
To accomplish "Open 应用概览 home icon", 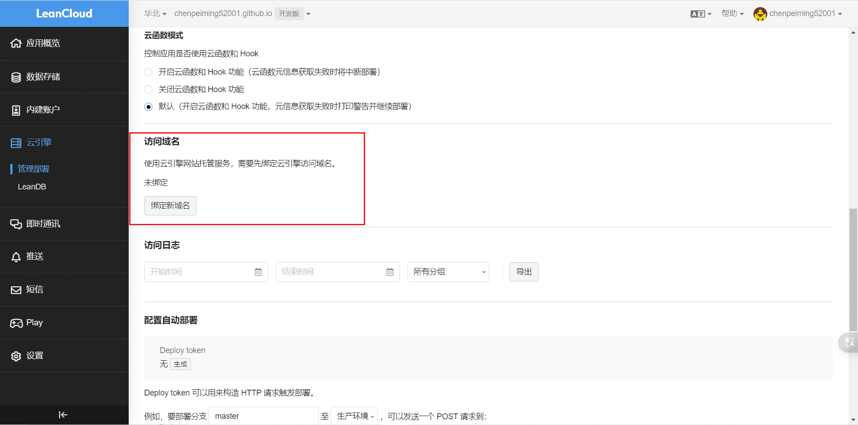I will coord(16,43).
